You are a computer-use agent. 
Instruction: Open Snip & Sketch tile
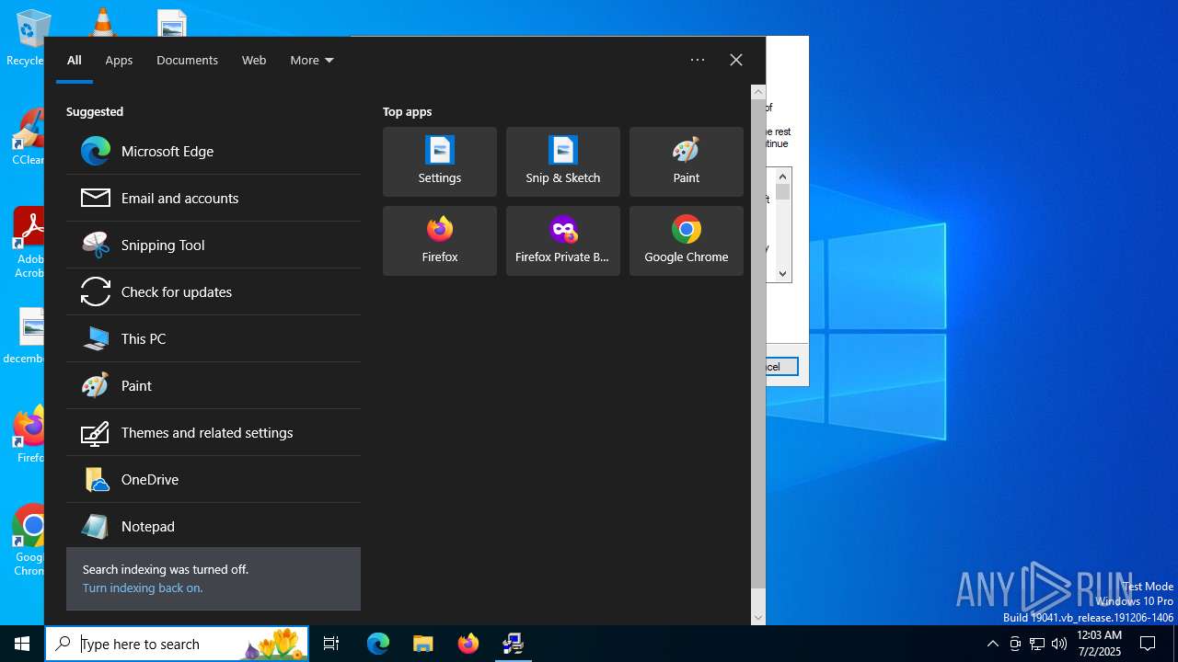coord(563,162)
